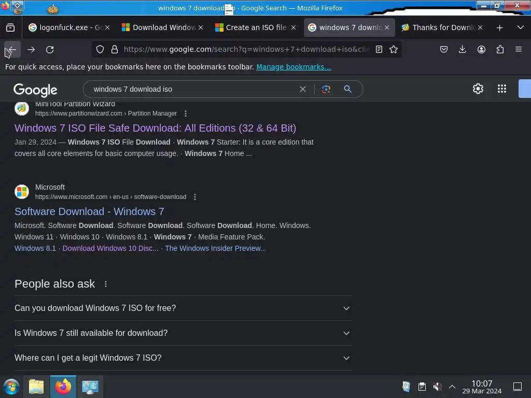Open clipboard tray icon

[x=422, y=387]
